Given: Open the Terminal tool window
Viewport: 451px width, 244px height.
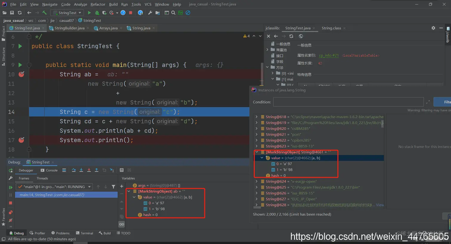Looking at the screenshot, I should coord(84,233).
